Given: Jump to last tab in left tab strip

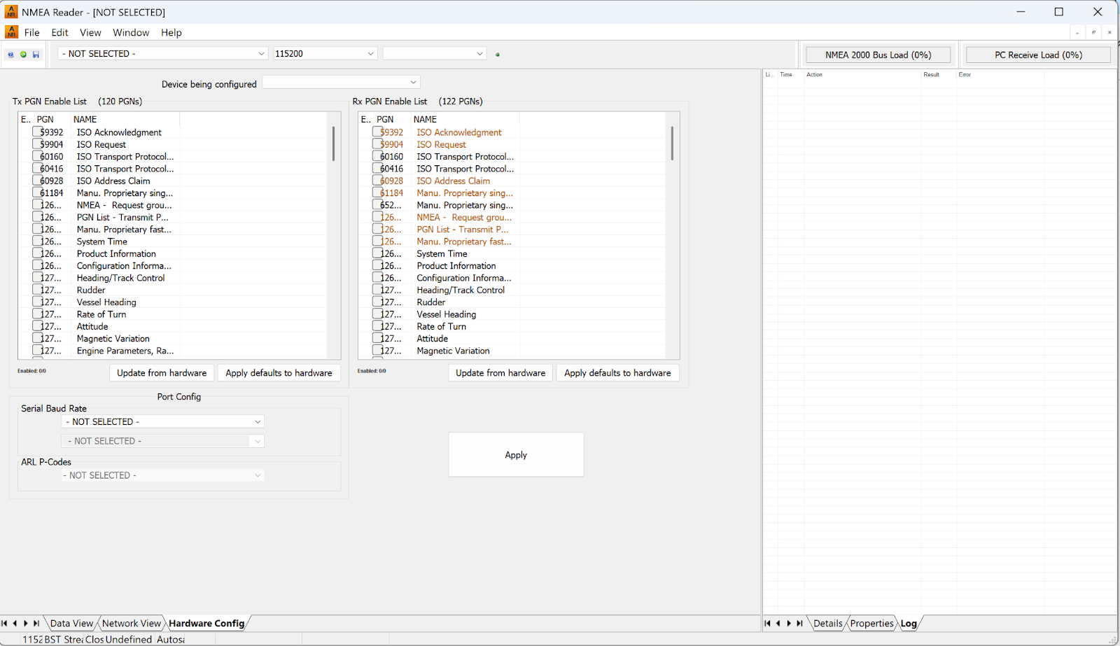Looking at the screenshot, I should click(x=36, y=624).
